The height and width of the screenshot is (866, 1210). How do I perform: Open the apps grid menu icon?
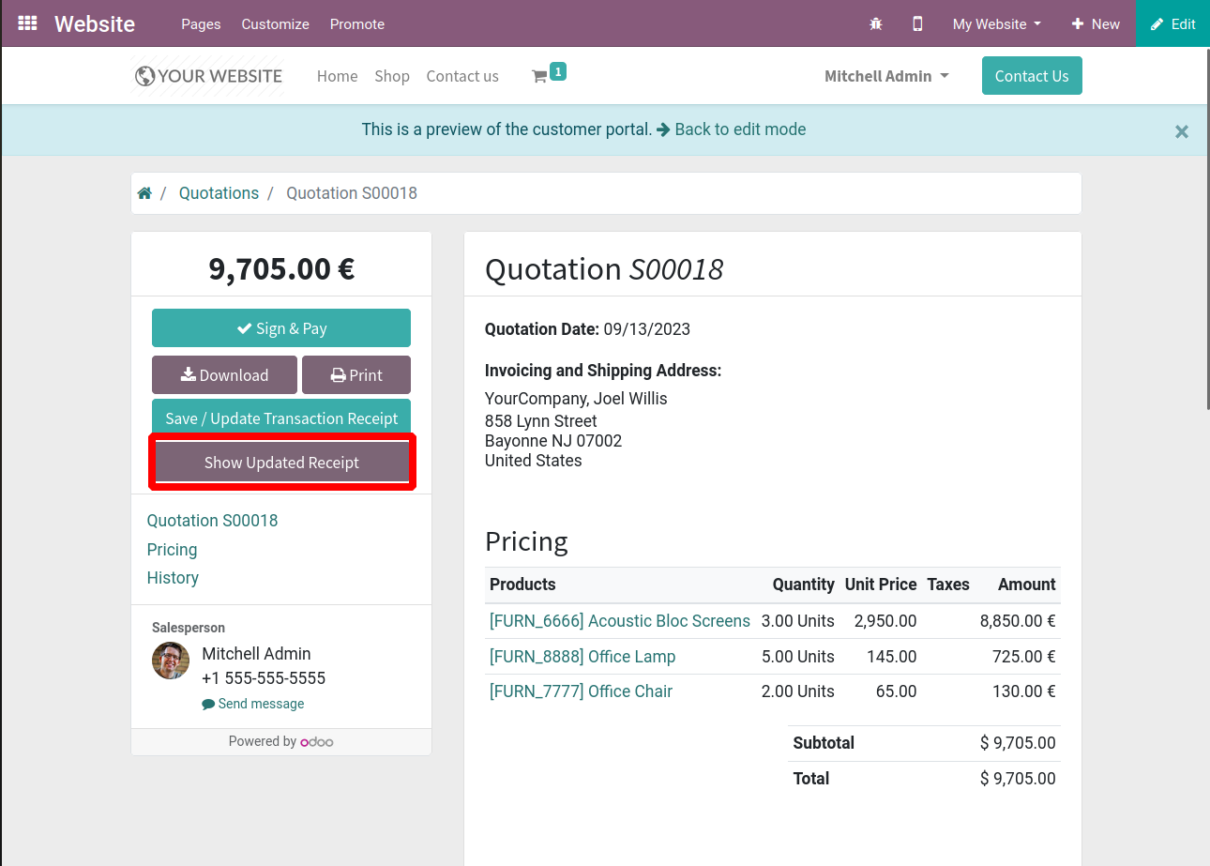coord(28,23)
